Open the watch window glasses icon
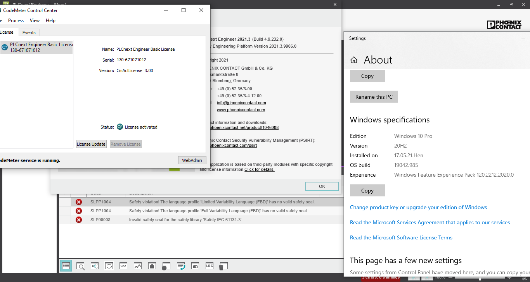 click(123, 266)
